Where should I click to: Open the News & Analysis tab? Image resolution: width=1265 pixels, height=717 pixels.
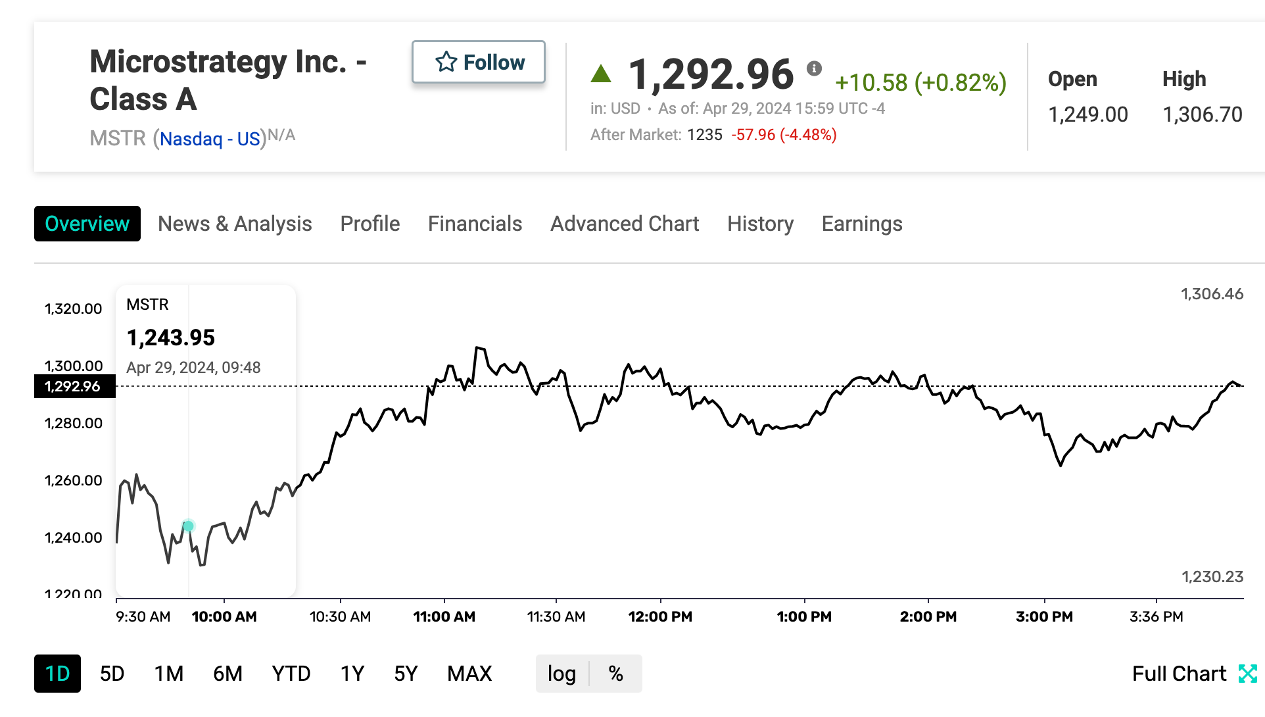point(235,224)
